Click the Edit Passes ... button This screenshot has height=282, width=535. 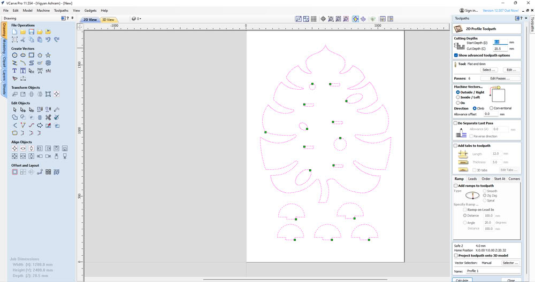click(500, 79)
